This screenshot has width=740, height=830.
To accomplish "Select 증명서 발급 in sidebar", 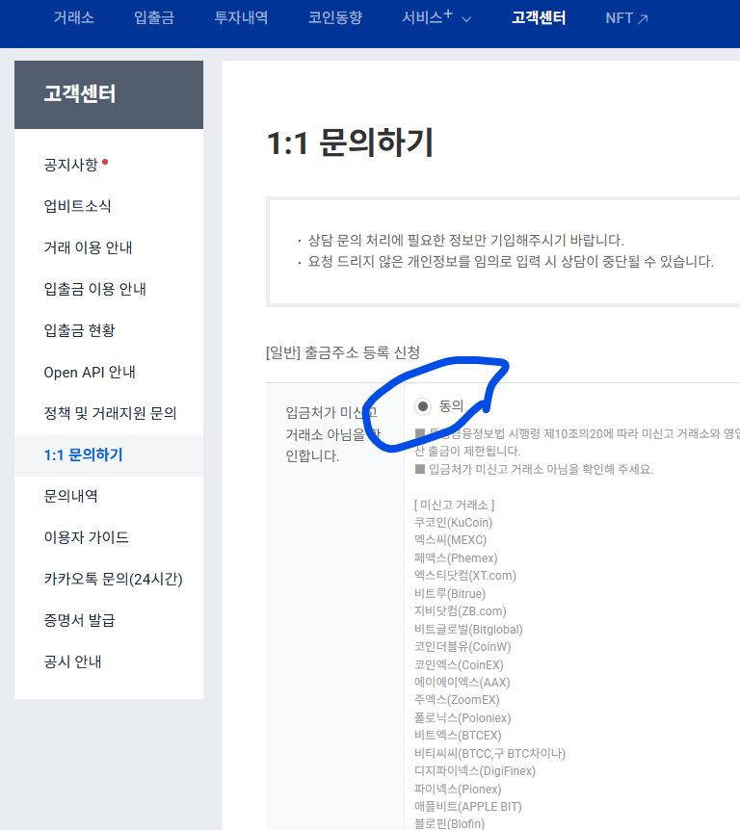I will click(79, 620).
